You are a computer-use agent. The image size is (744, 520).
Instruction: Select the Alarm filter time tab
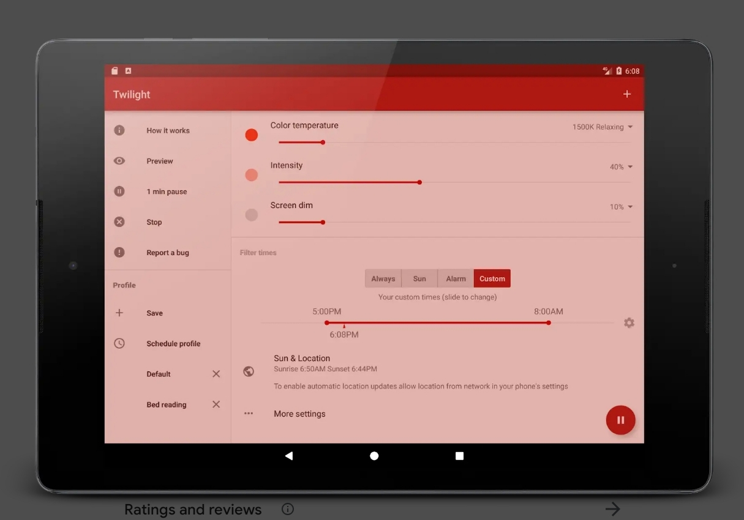[x=456, y=278]
